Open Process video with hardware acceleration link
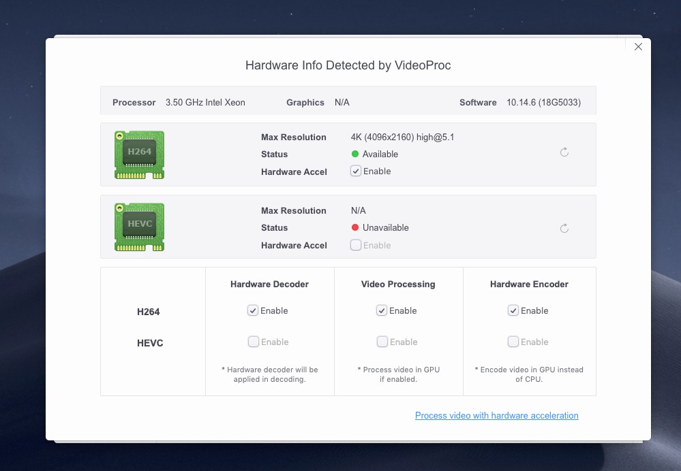The image size is (681, 471). tap(496, 415)
